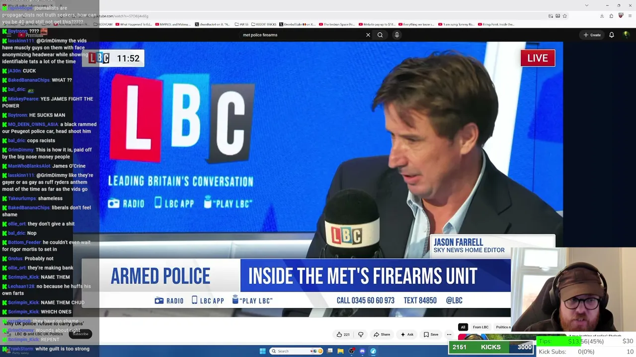The width and height of the screenshot is (636, 357).
Task: Open the browser hamburger menu
Action: [630, 16]
